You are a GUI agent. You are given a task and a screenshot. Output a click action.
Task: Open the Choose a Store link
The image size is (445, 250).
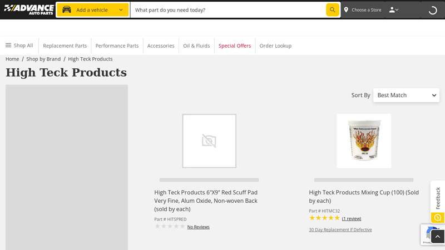(367, 10)
